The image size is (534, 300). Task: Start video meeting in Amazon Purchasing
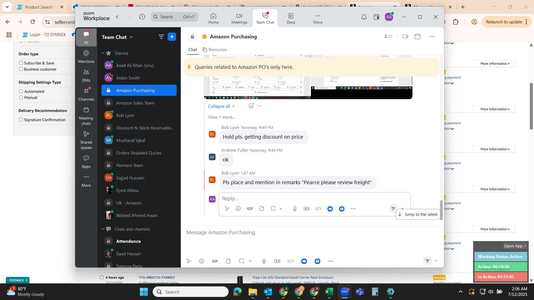pyautogui.click(x=405, y=36)
